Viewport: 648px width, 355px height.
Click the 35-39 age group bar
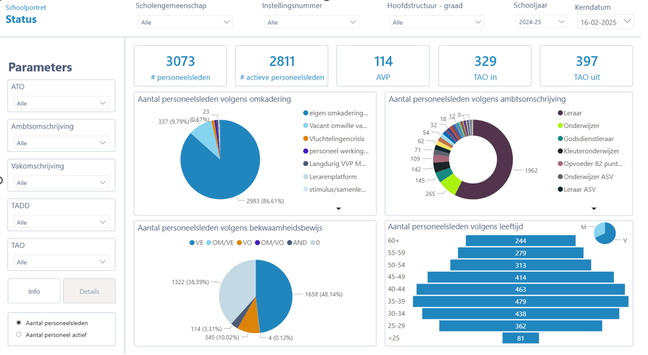click(520, 301)
